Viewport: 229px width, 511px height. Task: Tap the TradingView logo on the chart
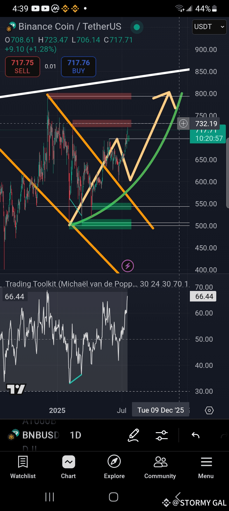[16, 389]
